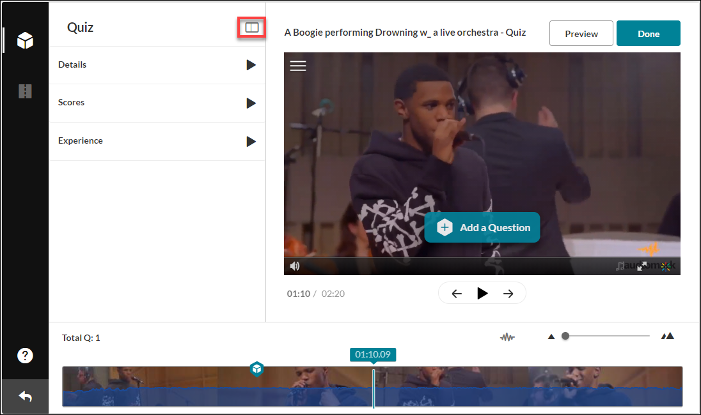Click the quiz title text
This screenshot has width=701, height=415.
click(405, 33)
